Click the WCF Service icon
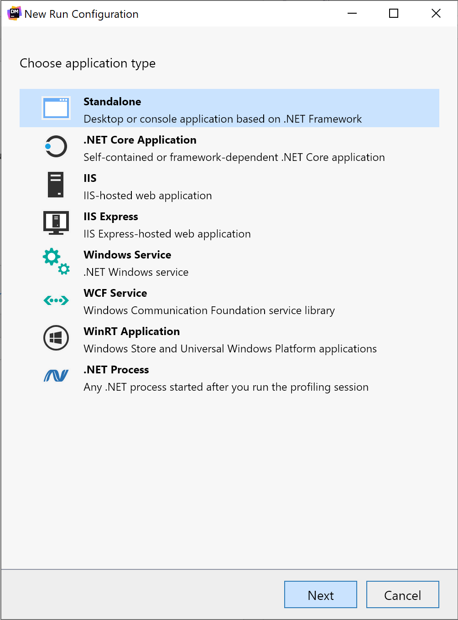The width and height of the screenshot is (458, 620). [x=56, y=300]
